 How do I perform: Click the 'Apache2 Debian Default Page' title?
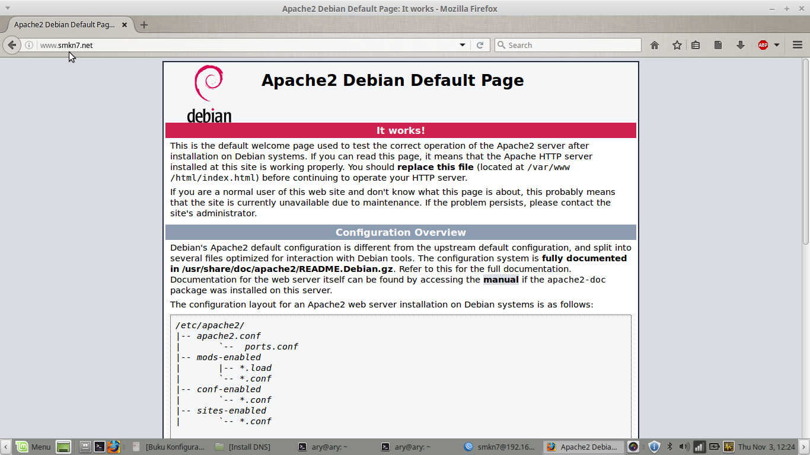pyautogui.click(x=393, y=81)
